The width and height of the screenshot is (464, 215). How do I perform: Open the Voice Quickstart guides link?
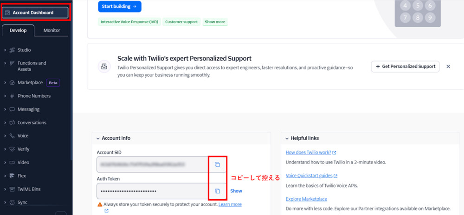click(x=309, y=176)
